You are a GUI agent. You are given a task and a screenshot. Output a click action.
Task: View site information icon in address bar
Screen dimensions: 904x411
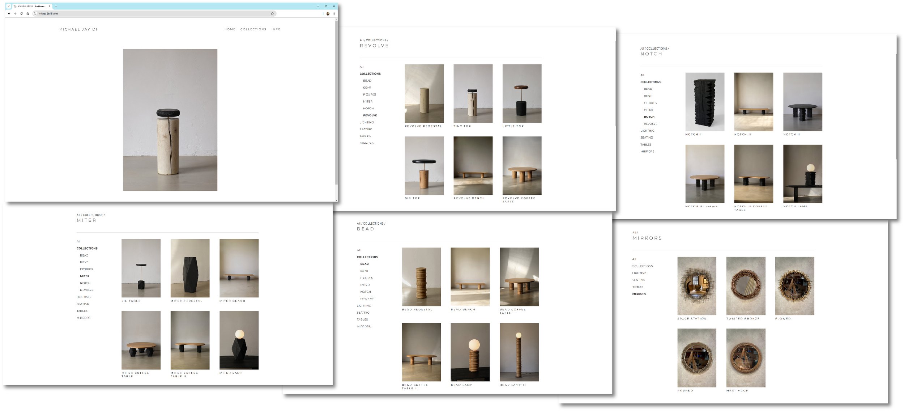35,14
